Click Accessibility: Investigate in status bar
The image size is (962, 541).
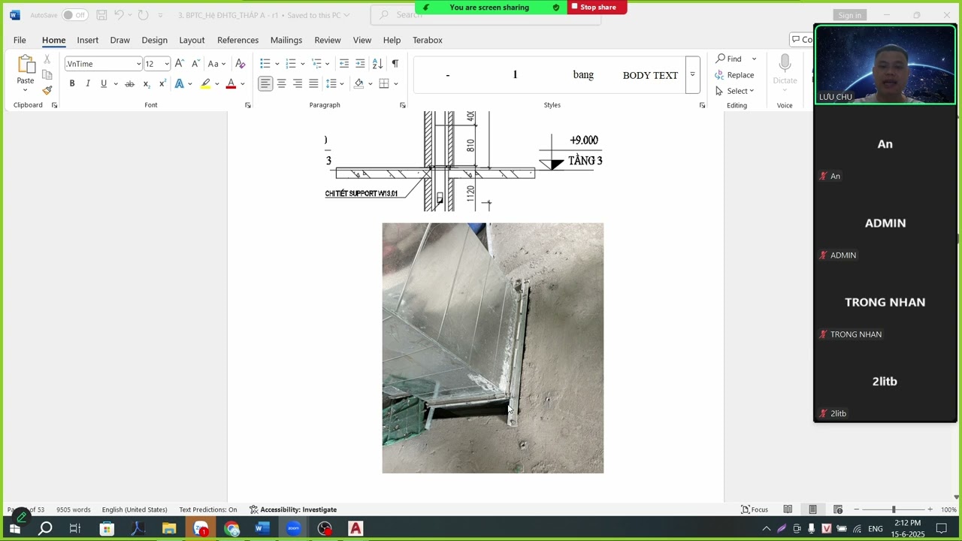click(293, 509)
